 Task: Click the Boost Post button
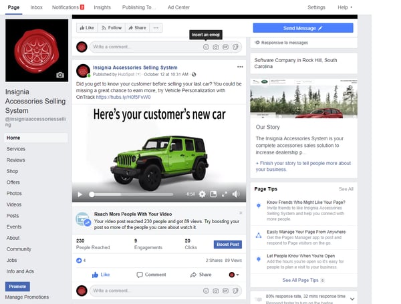click(x=228, y=245)
